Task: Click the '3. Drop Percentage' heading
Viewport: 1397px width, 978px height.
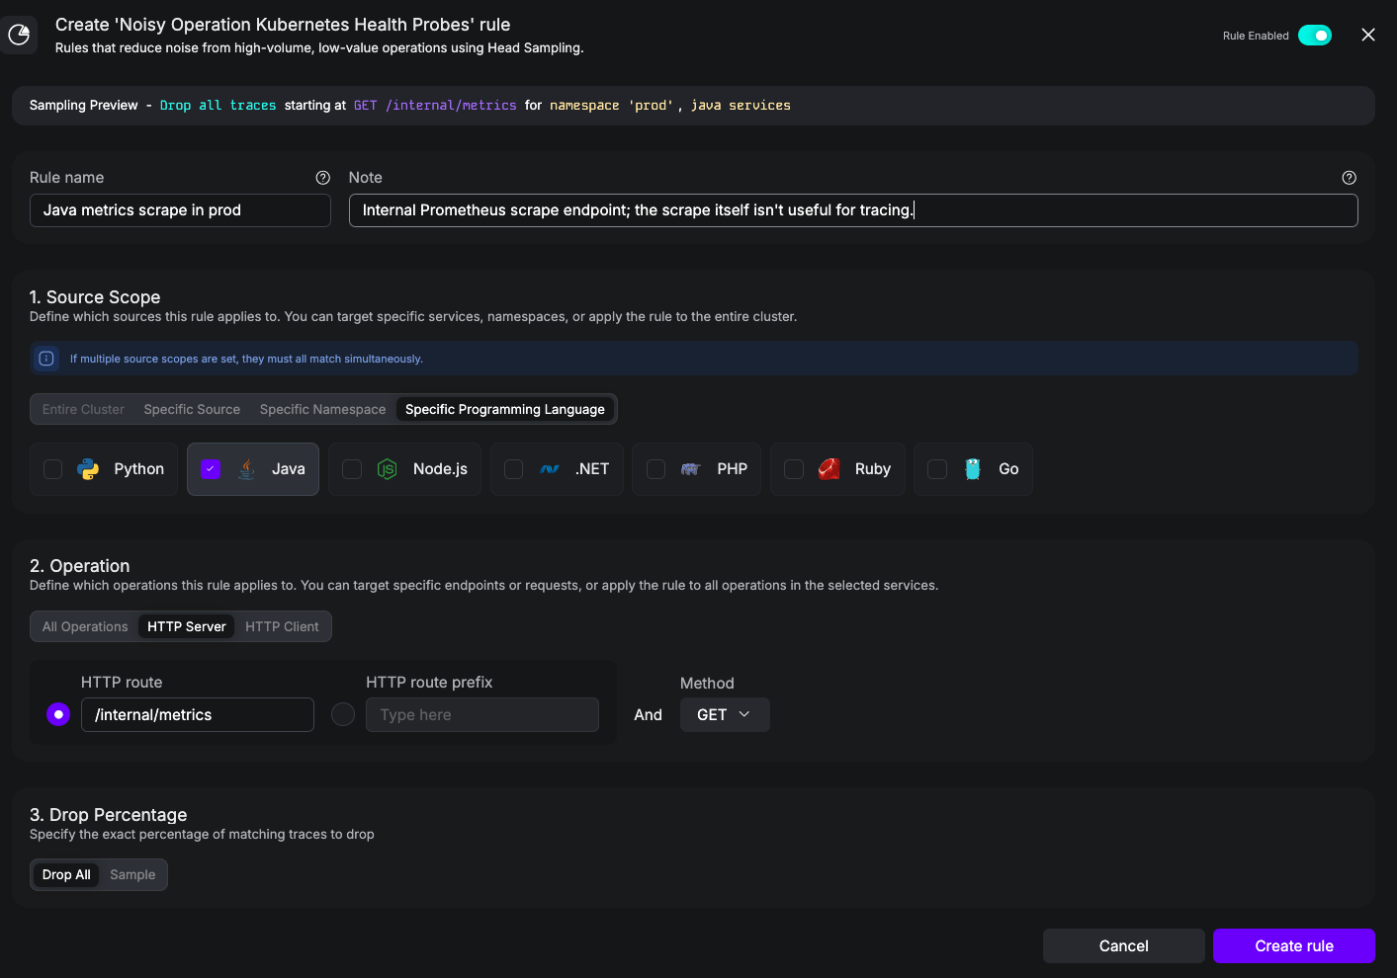Action: click(x=109, y=815)
